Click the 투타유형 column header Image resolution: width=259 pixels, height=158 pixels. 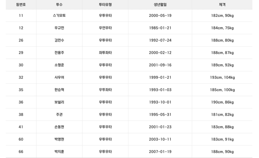pos(105,5)
